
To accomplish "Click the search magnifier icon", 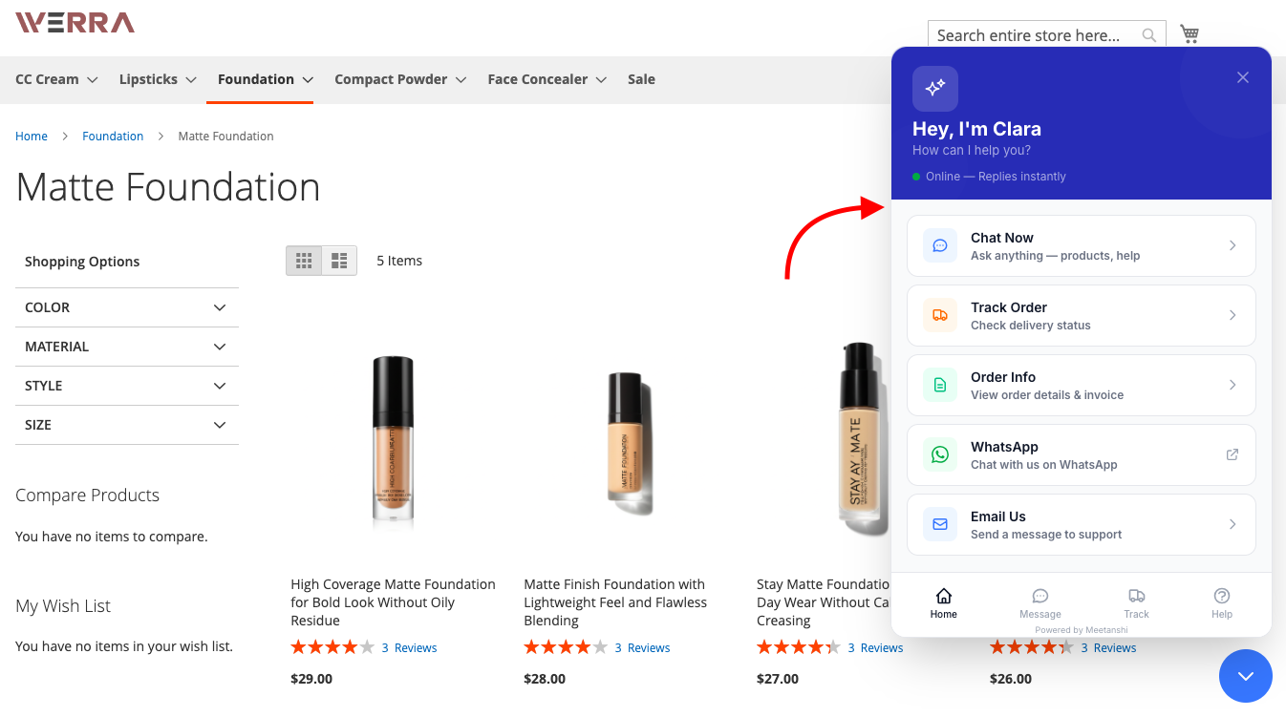I will click(x=1149, y=35).
